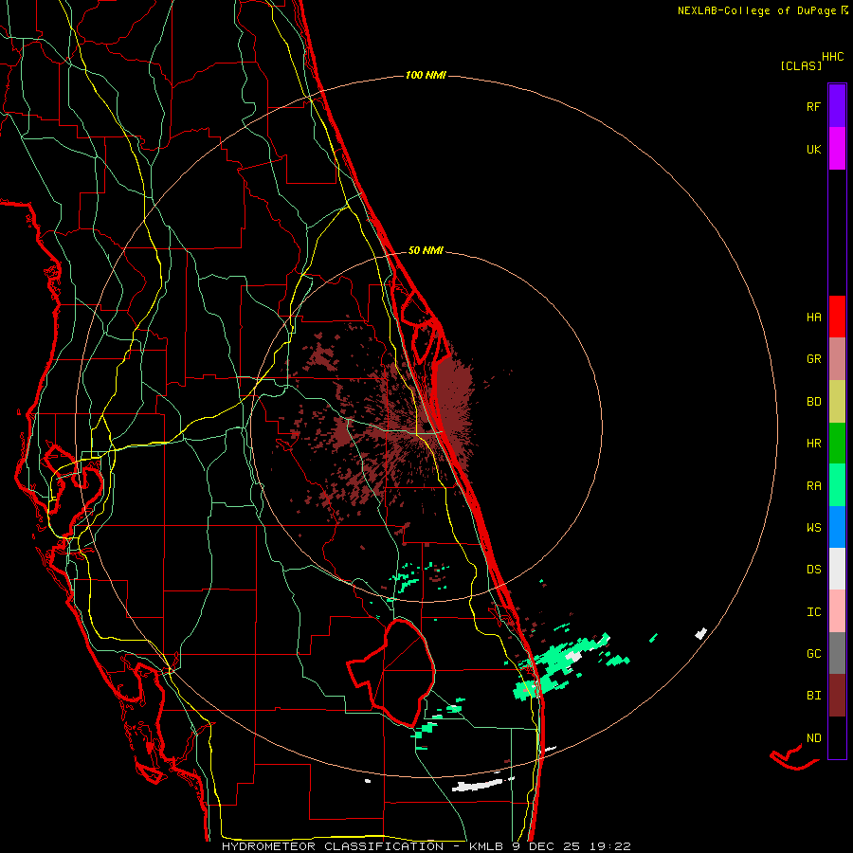Click the KMLB radar site identifier
This screenshot has height=853, width=853.
click(485, 846)
